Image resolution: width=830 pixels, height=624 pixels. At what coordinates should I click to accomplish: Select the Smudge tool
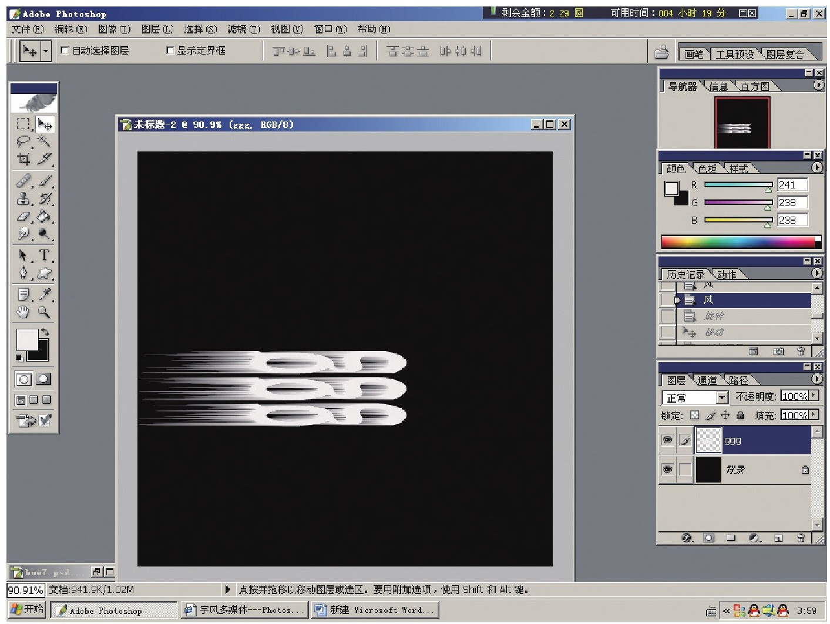click(x=23, y=234)
